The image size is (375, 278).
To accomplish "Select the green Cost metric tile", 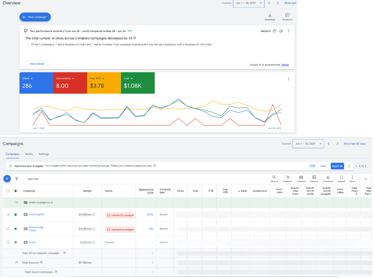I will pos(138,83).
